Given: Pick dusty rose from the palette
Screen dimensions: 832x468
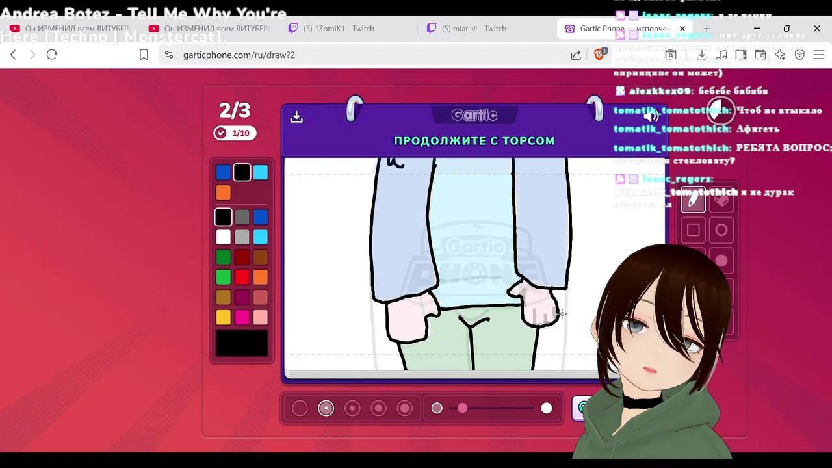Looking at the screenshot, I should (261, 298).
